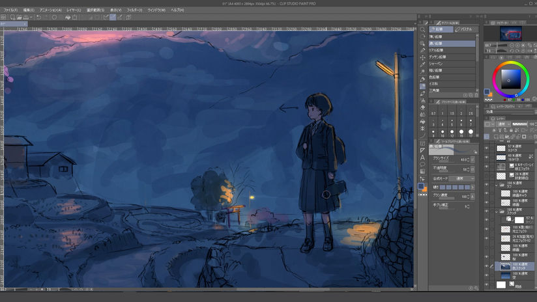Open CLIP STUDIO launcher icon in command bar

pos(3,17)
